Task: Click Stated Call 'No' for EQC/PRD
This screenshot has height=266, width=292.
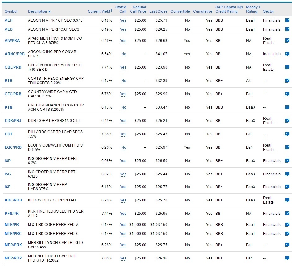Action: pos(123,147)
